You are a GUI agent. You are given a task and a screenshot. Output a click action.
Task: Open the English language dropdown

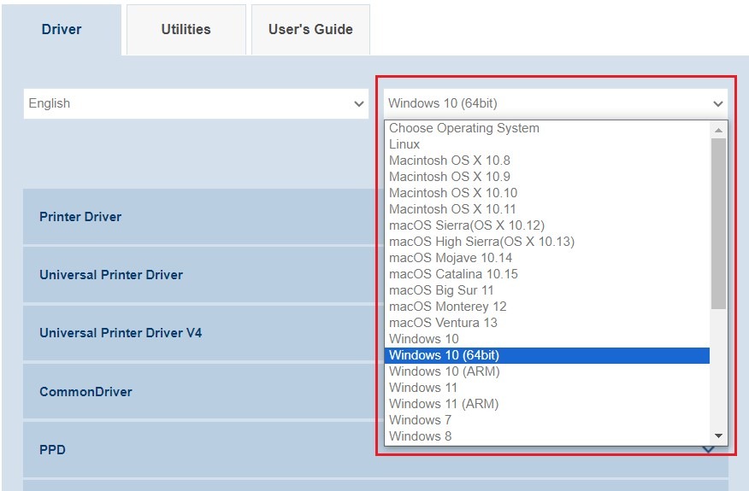(x=196, y=103)
